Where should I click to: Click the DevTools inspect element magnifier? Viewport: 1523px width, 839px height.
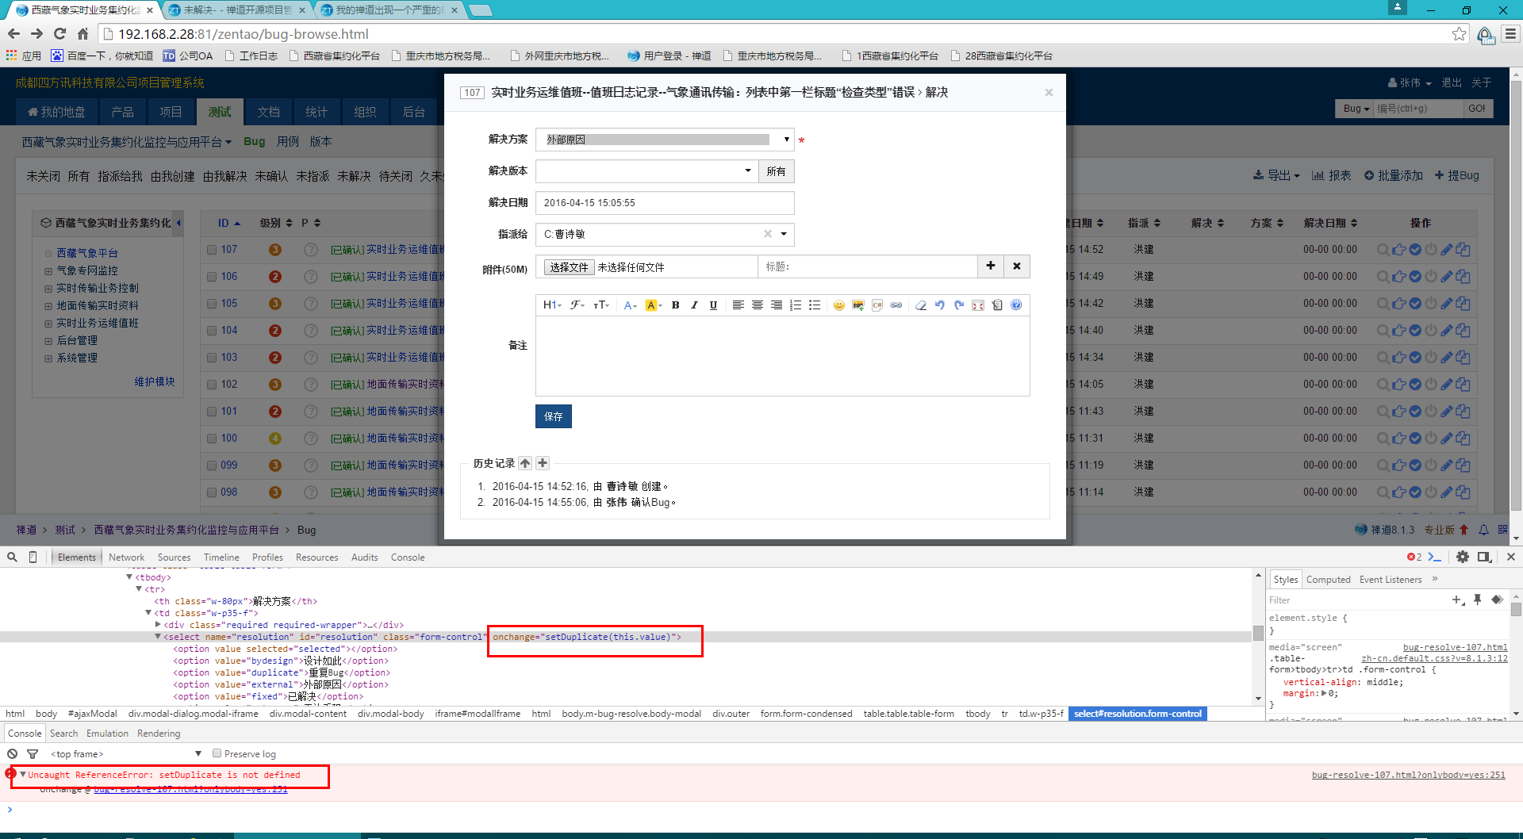pos(13,557)
